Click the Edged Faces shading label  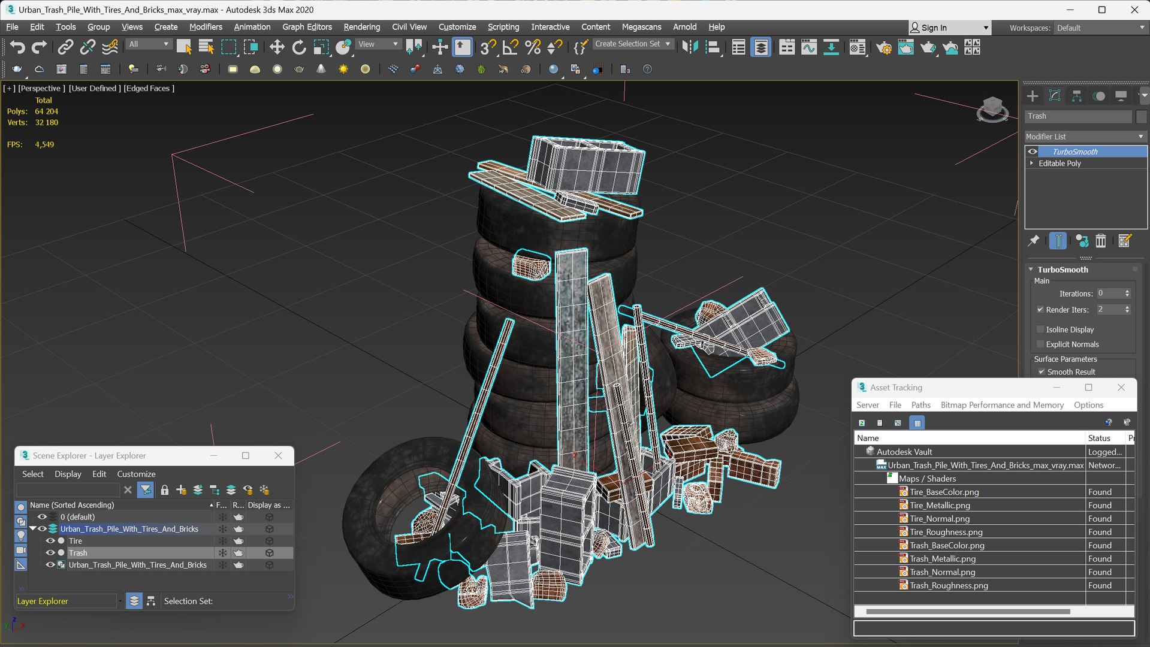[149, 88]
